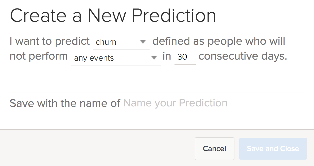This screenshot has width=314, height=166.
Task: Open the any events dropdown
Action: (111, 58)
